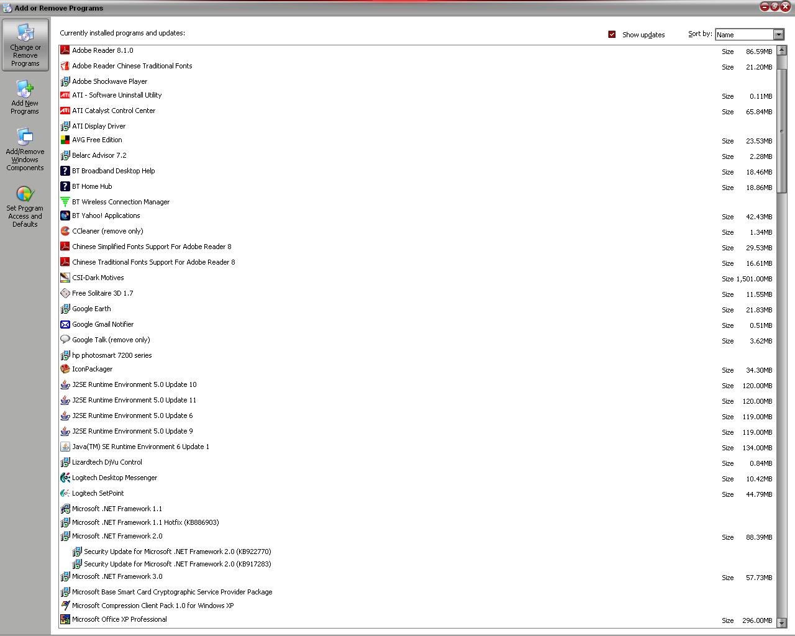Click the Google Earth installer icon

[x=65, y=309]
